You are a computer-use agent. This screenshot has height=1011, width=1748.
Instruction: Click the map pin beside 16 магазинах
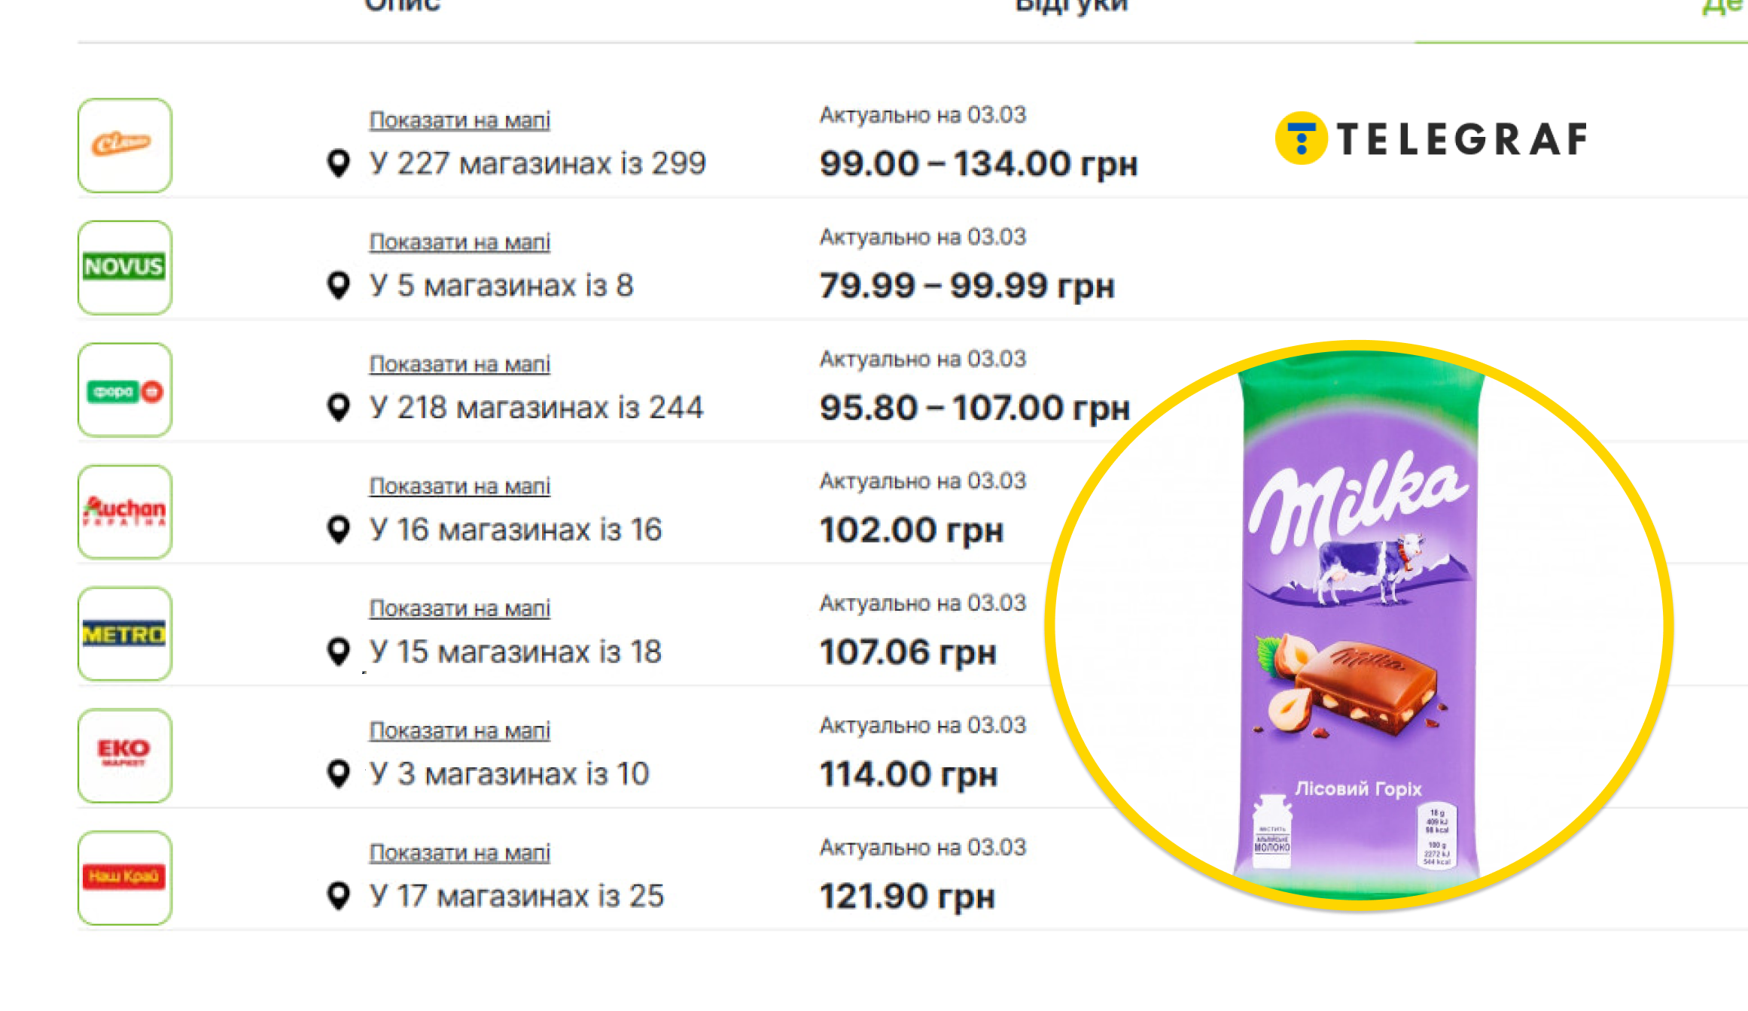(x=339, y=530)
